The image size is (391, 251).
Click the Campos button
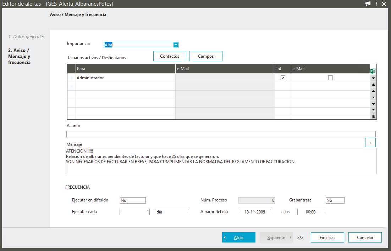pyautogui.click(x=206, y=56)
